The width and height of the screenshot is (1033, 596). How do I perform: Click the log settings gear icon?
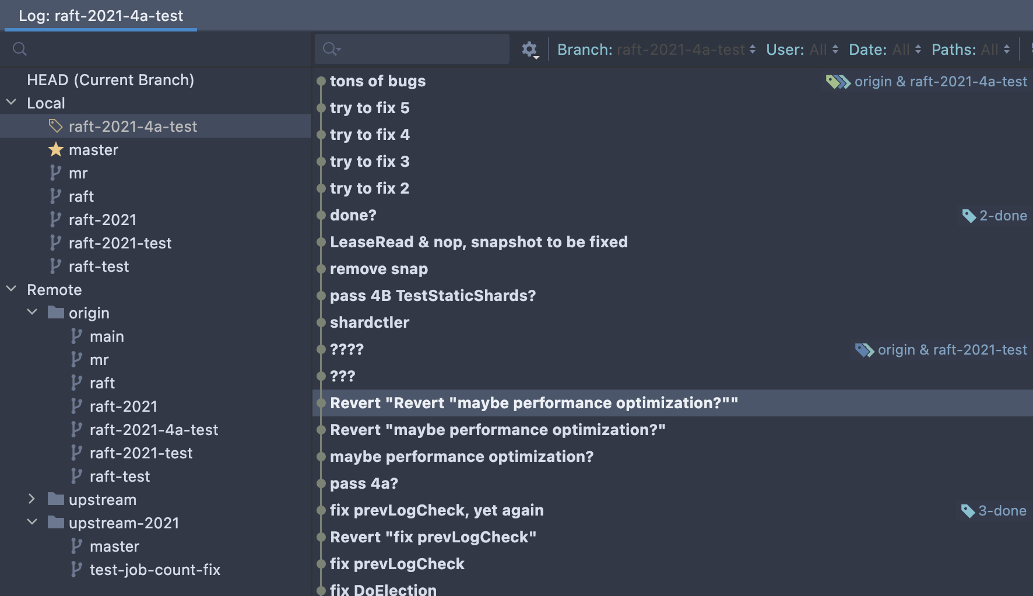click(529, 50)
